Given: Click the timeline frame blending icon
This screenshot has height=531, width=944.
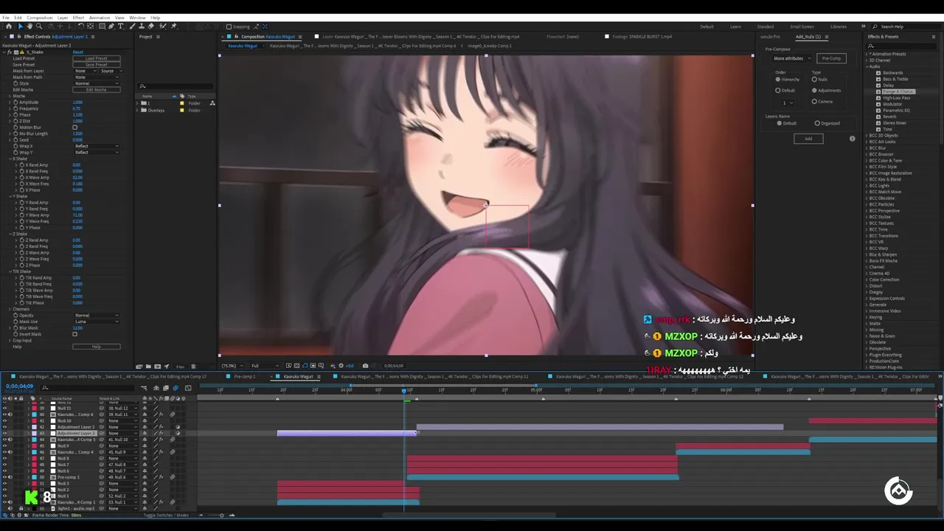Looking at the screenshot, I should [x=166, y=388].
